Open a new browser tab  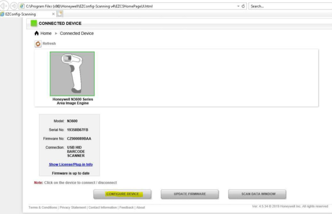pyautogui.click(x=60, y=14)
